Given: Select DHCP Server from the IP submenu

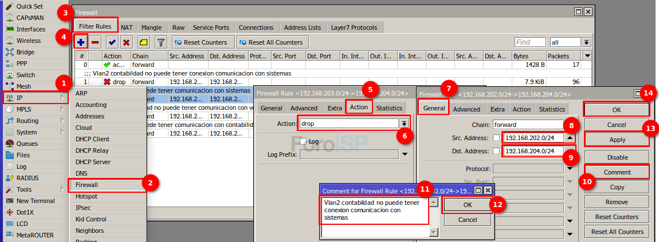Looking at the screenshot, I should coord(93,162).
